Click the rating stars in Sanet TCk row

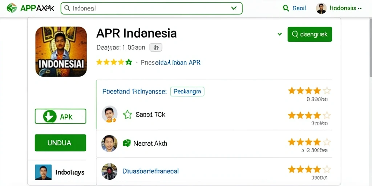point(310,115)
